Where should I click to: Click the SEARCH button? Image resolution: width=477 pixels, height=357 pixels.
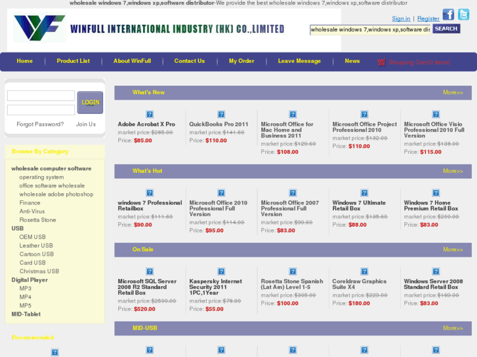446,29
